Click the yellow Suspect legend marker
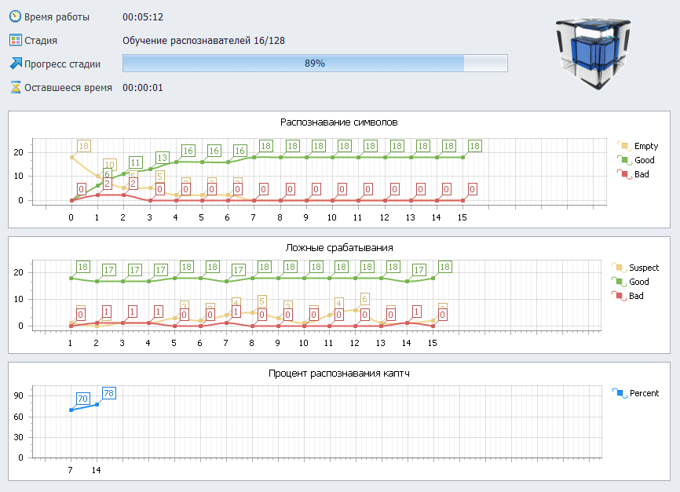The height and width of the screenshot is (492, 680). pyautogui.click(x=619, y=268)
